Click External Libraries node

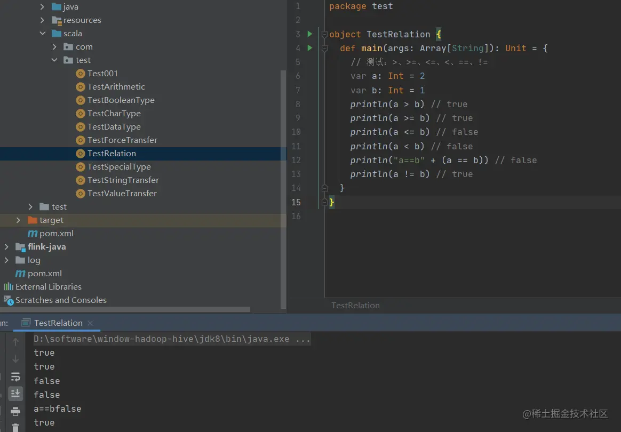(x=49, y=287)
